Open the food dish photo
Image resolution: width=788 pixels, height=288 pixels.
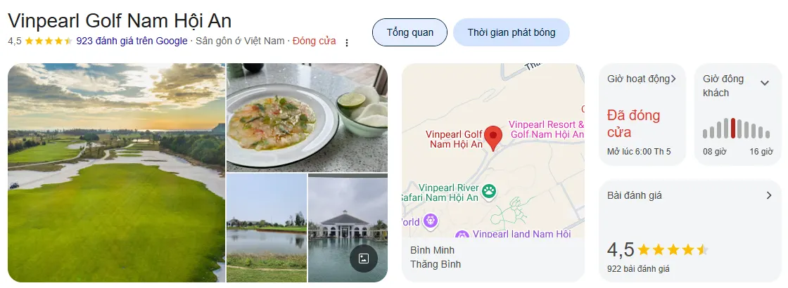pyautogui.click(x=307, y=117)
